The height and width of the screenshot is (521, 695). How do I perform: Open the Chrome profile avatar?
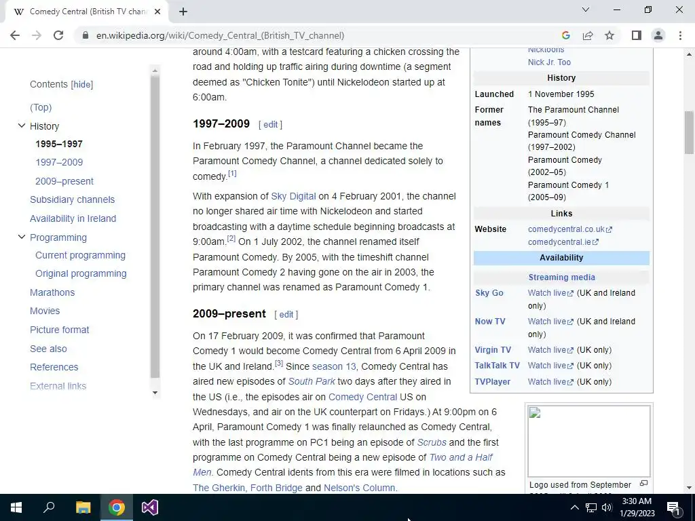(x=658, y=35)
